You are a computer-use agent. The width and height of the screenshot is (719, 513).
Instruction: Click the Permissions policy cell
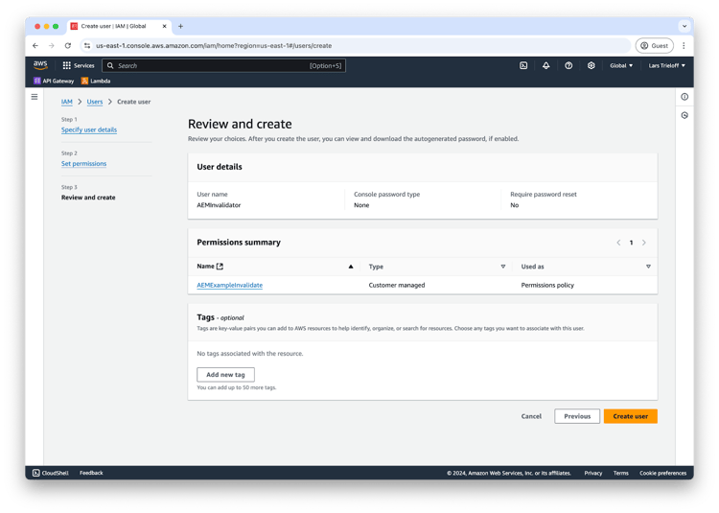coord(547,285)
